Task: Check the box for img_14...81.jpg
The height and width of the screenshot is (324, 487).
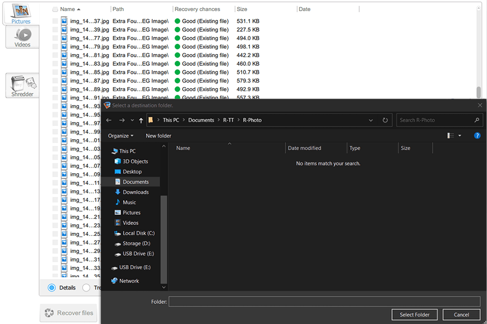Action: (x=55, y=55)
